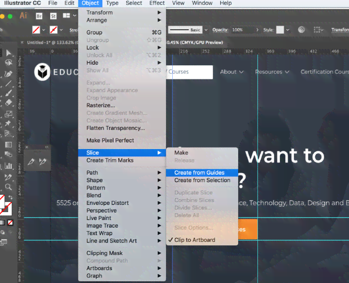Click the Recolor Artwork wheel icon
This screenshot has height=283, width=349.
click(301, 30)
